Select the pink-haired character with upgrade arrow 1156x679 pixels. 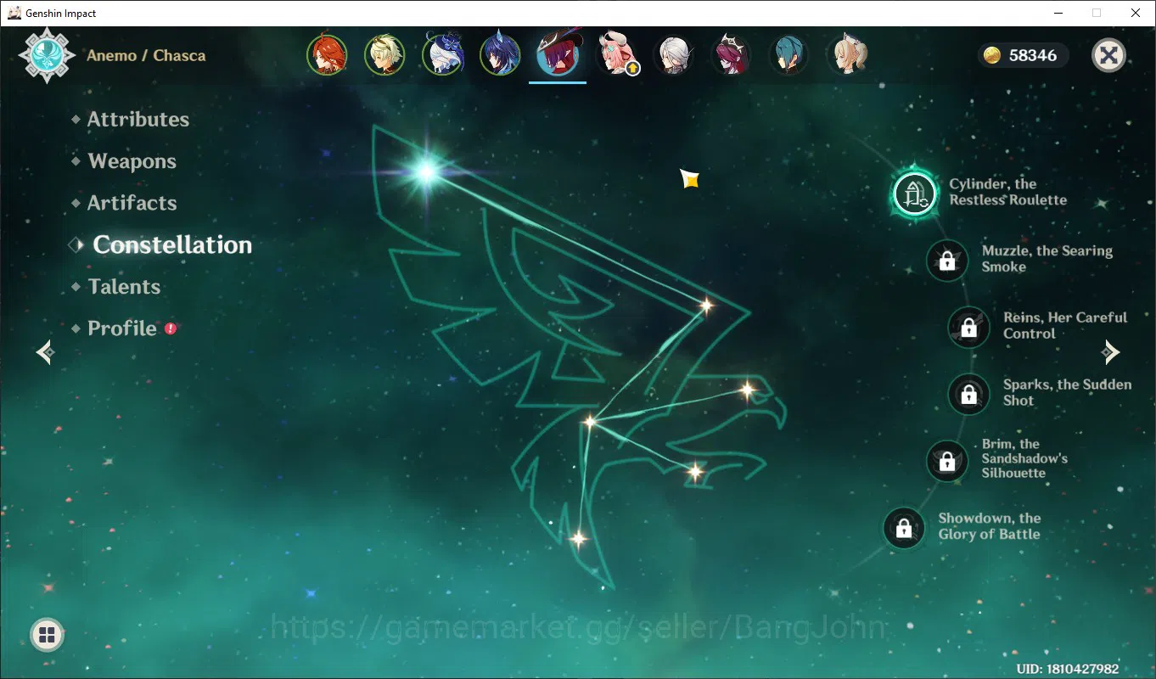point(615,55)
